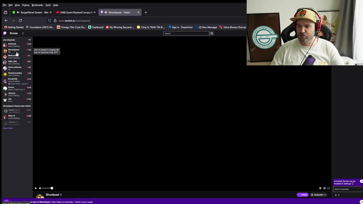The width and height of the screenshot is (363, 204).
Task: Open the History menu
Action: [x=26, y=5]
